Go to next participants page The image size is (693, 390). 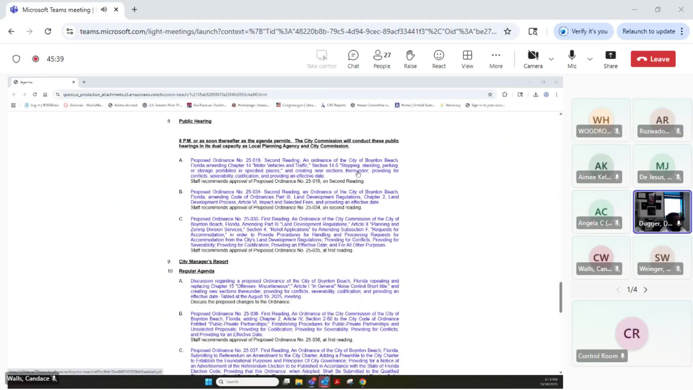pos(645,290)
